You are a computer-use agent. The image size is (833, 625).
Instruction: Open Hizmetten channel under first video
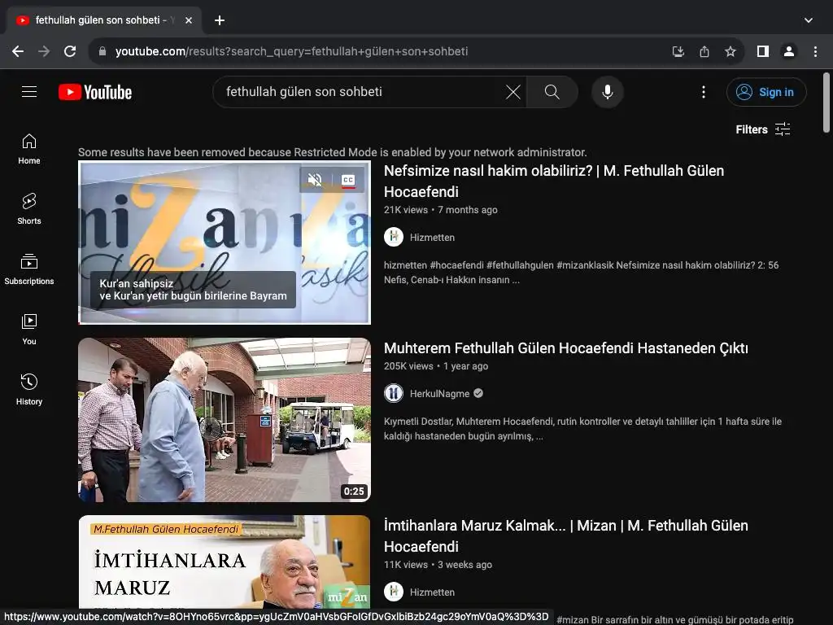click(432, 238)
